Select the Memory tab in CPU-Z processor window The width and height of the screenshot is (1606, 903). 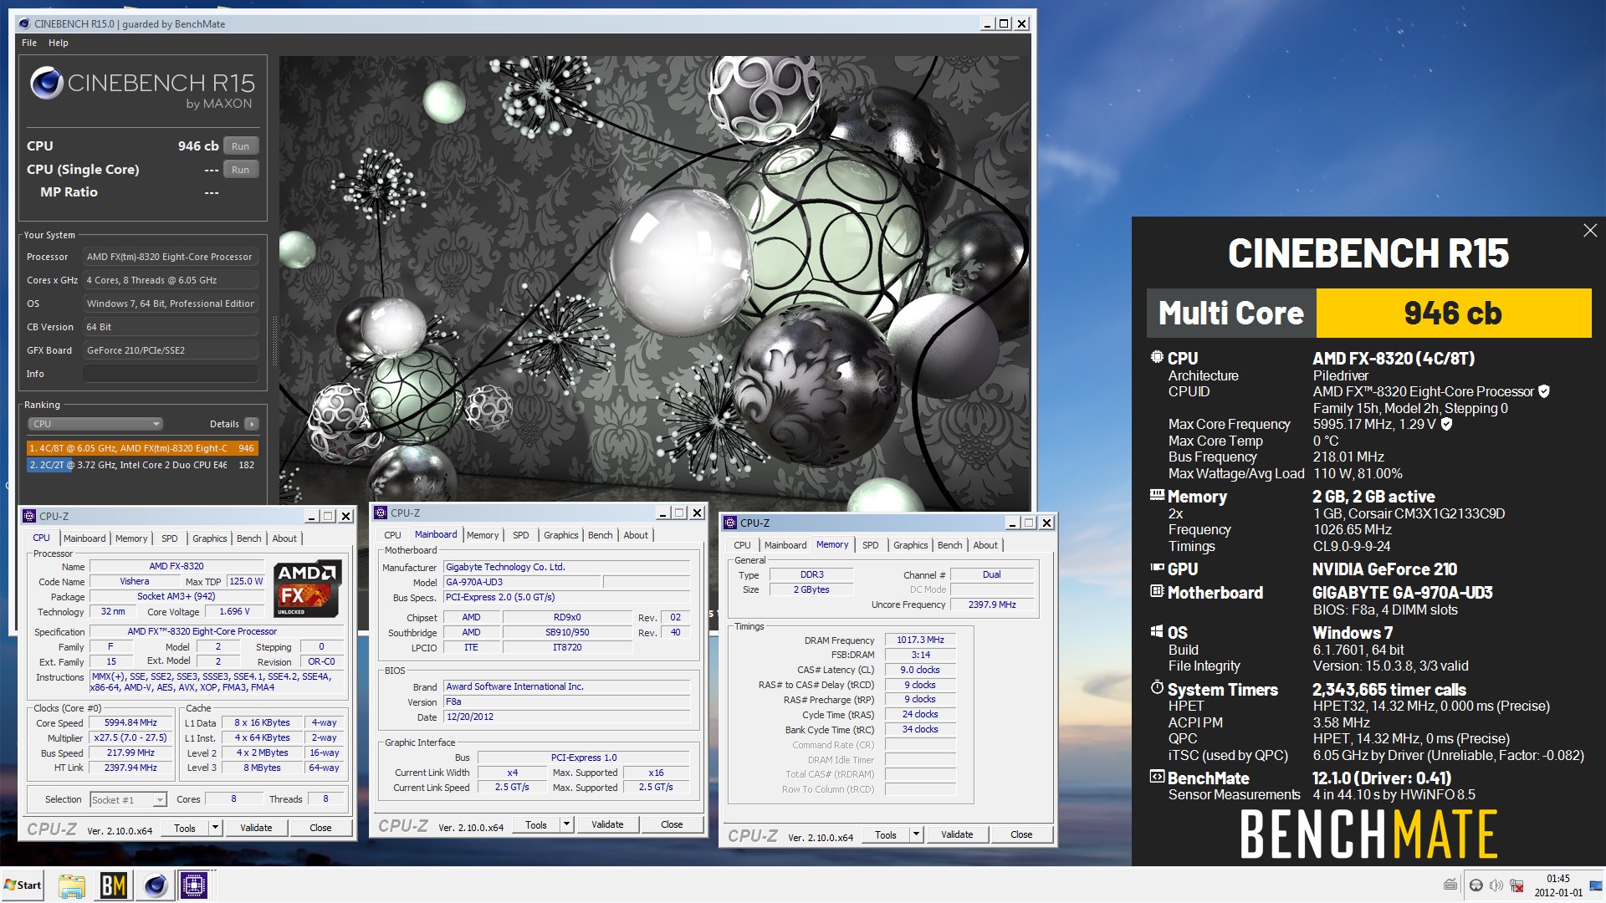pyautogui.click(x=131, y=538)
